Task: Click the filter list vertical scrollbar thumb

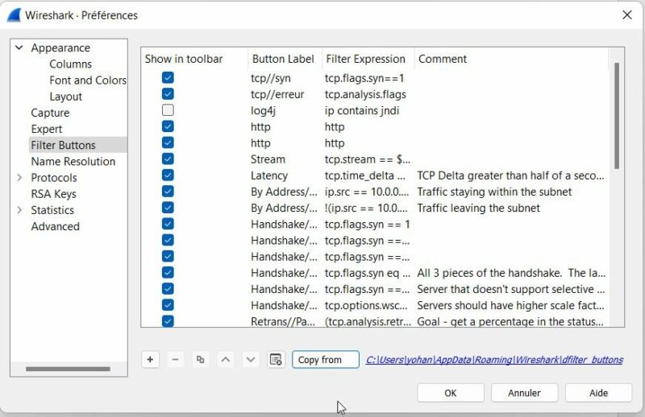Action: [617, 115]
